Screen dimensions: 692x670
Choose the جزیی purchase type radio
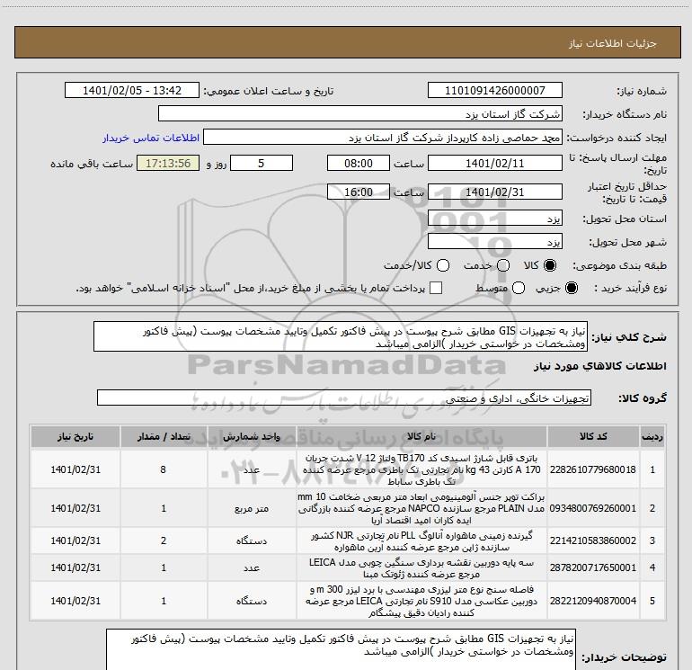click(571, 289)
